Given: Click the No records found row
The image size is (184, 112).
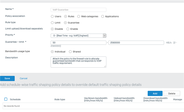Looking at the screenshot, I should (x=93, y=106).
